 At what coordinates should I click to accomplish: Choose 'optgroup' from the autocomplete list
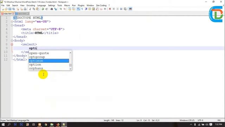click(x=49, y=57)
